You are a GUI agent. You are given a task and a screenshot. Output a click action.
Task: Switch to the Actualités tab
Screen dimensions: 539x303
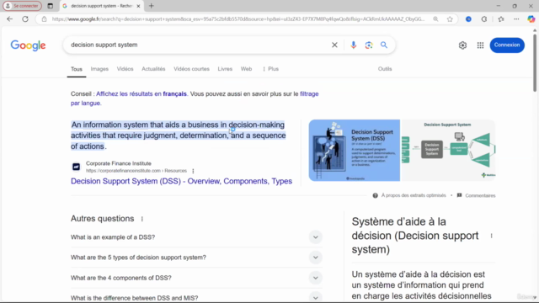pos(153,69)
